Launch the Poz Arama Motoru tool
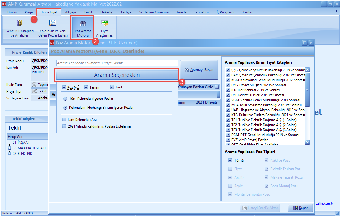The width and height of the screenshot is (341, 217). click(x=83, y=28)
